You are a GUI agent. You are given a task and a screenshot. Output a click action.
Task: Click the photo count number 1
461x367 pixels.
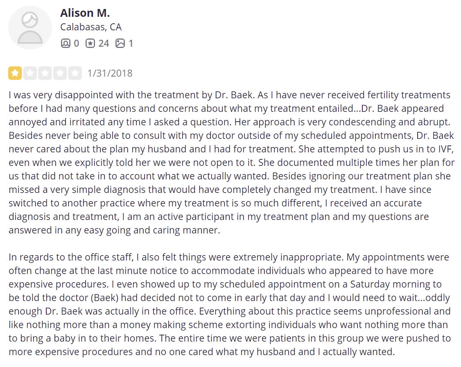click(131, 43)
